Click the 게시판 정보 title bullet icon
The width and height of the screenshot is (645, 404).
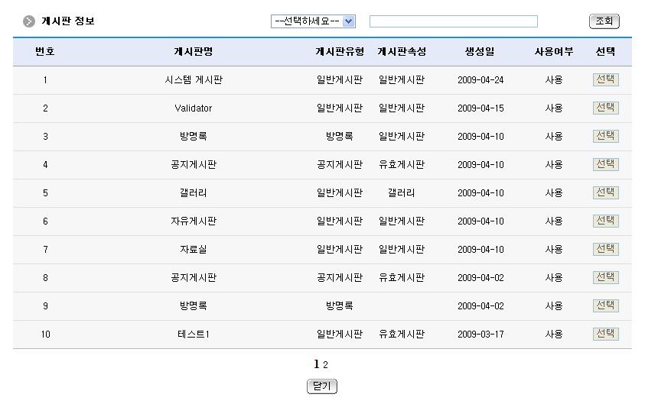point(29,21)
